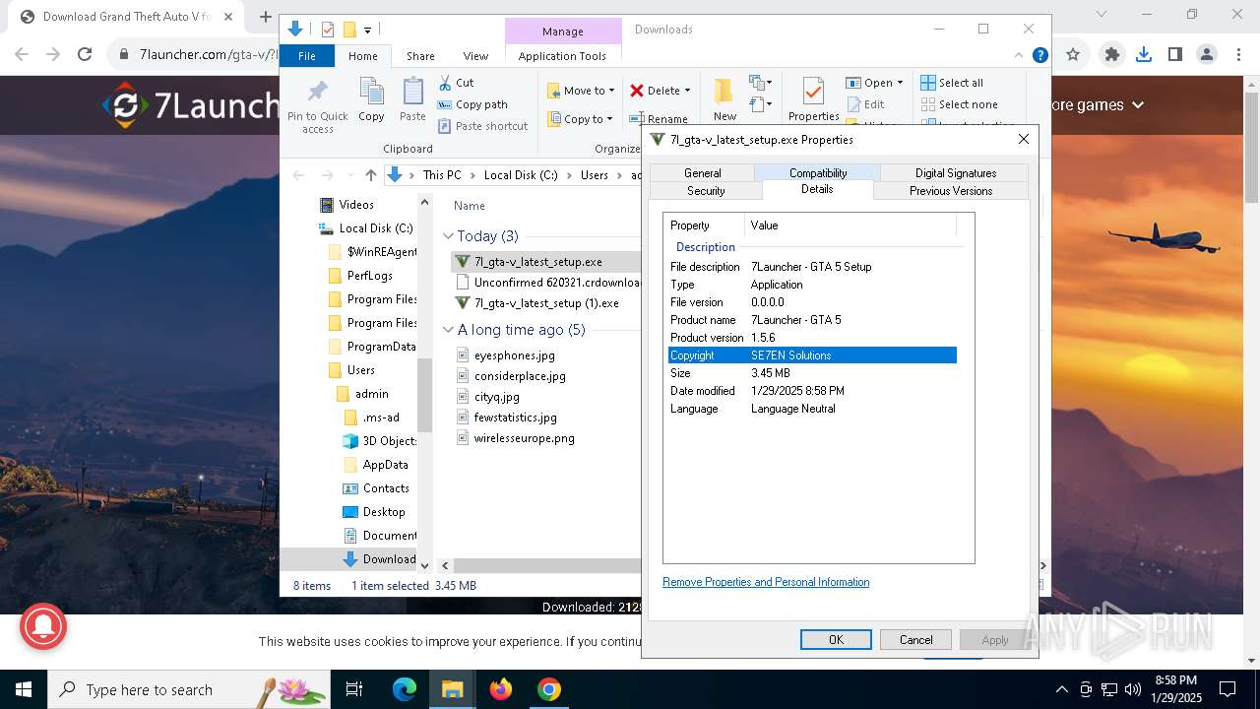Click Select all in ribbon
The image size is (1260, 709).
point(952,83)
